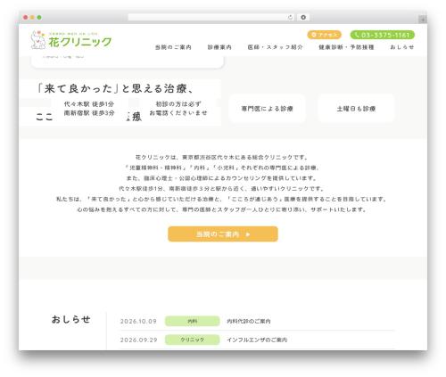
Task: Click the date 2026.10.09
Action: click(x=138, y=321)
